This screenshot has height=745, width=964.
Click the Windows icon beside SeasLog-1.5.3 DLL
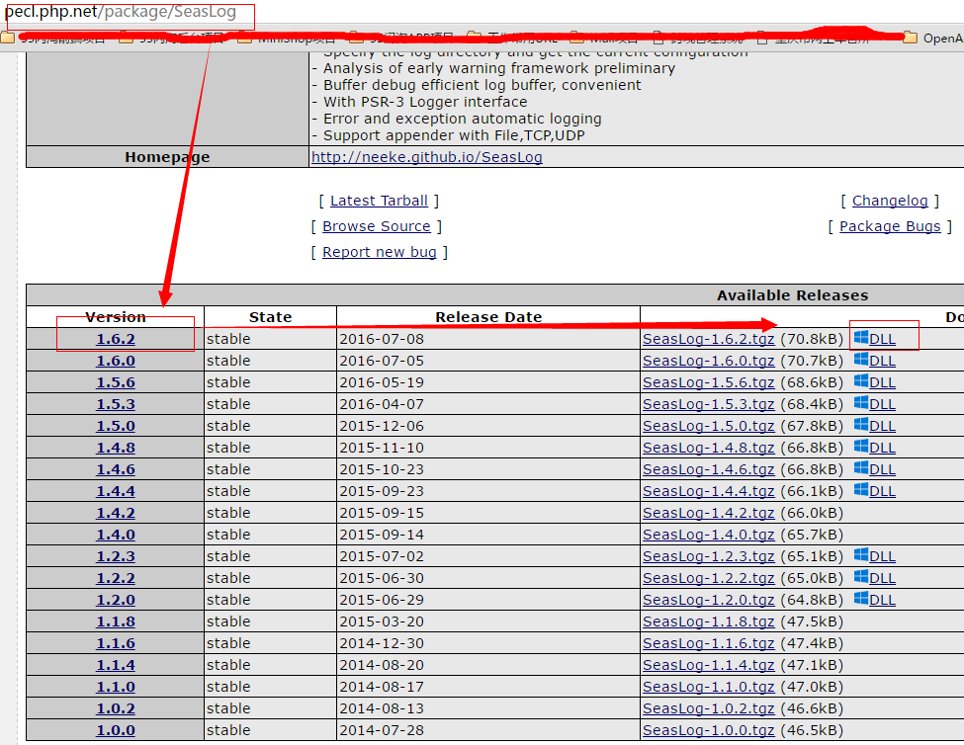[x=861, y=403]
